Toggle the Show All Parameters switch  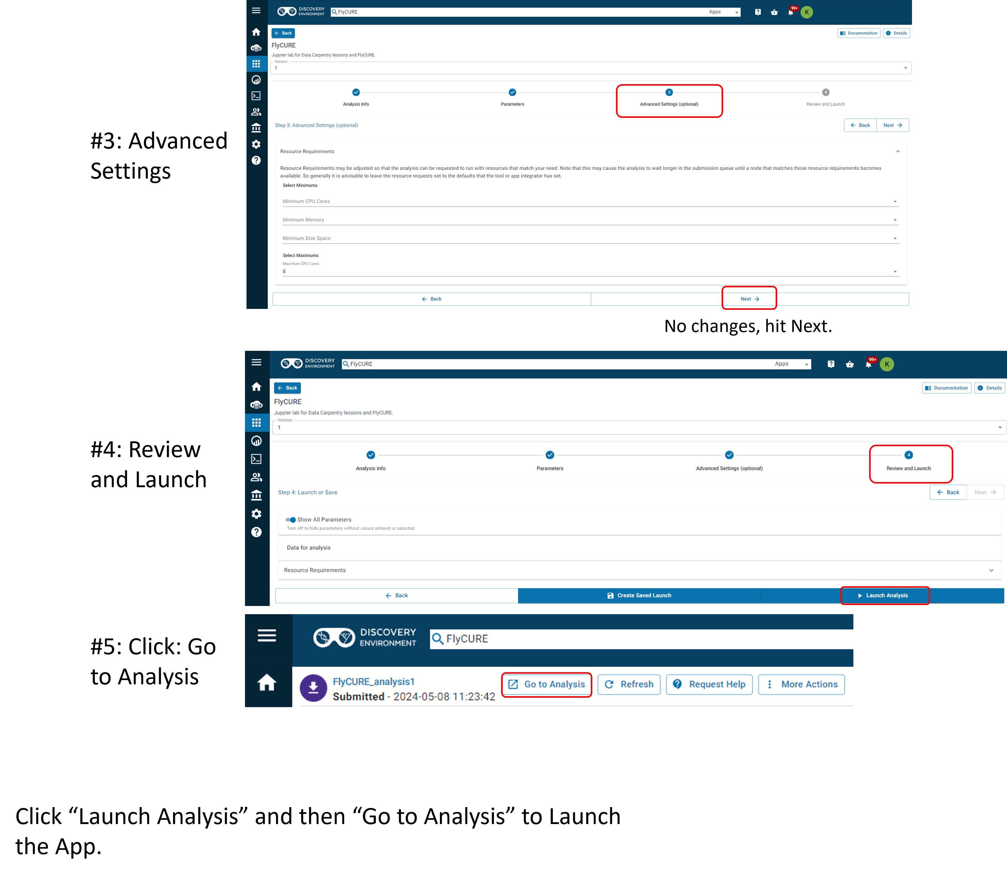291,520
